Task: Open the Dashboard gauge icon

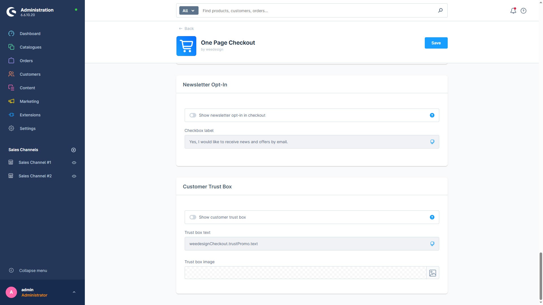Action: 11,34
